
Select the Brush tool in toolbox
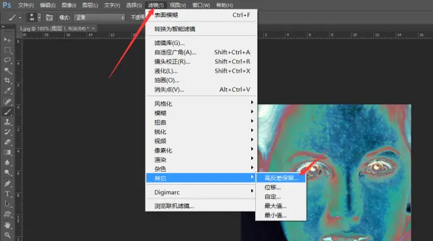click(7, 112)
